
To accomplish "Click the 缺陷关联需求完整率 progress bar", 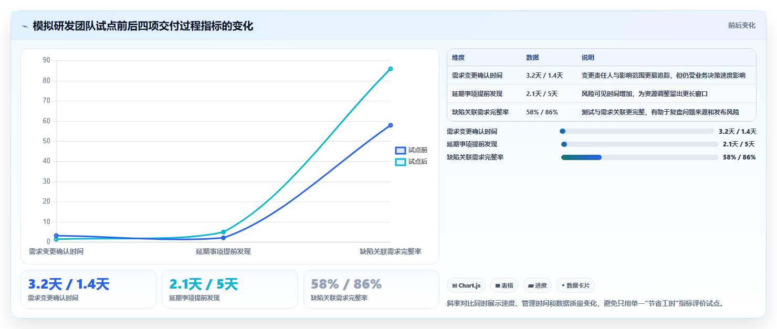I will point(640,157).
